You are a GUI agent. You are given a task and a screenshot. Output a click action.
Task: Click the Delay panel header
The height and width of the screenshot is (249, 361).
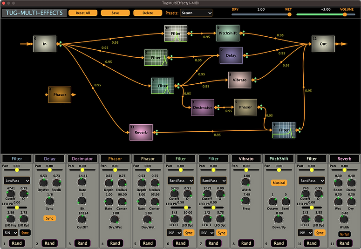(49, 159)
